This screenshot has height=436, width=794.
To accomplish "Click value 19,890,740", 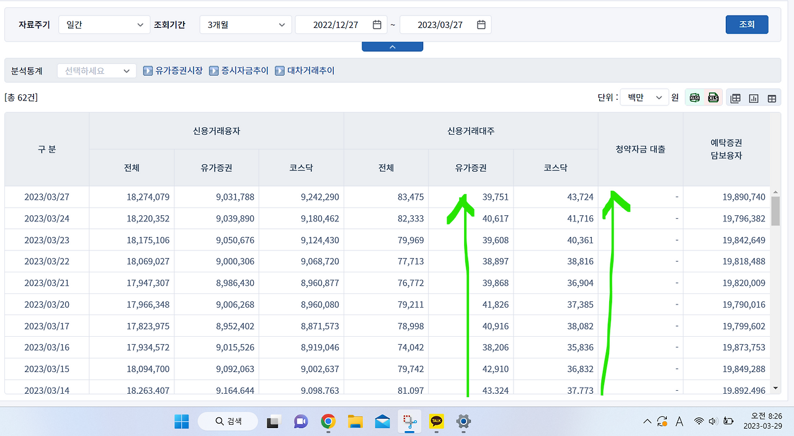I will [744, 197].
